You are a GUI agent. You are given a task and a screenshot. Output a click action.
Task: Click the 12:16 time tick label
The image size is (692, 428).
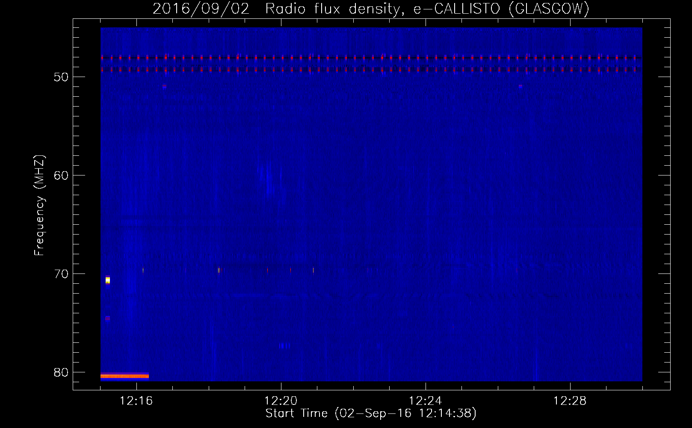click(x=136, y=401)
